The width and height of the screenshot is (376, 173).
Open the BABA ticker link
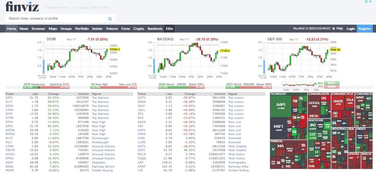coord(9,166)
